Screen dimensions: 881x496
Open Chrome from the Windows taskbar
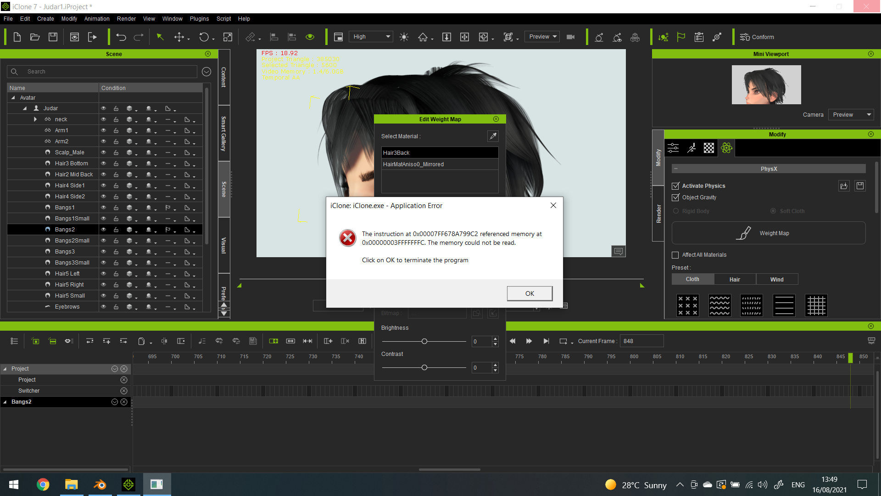click(x=43, y=485)
